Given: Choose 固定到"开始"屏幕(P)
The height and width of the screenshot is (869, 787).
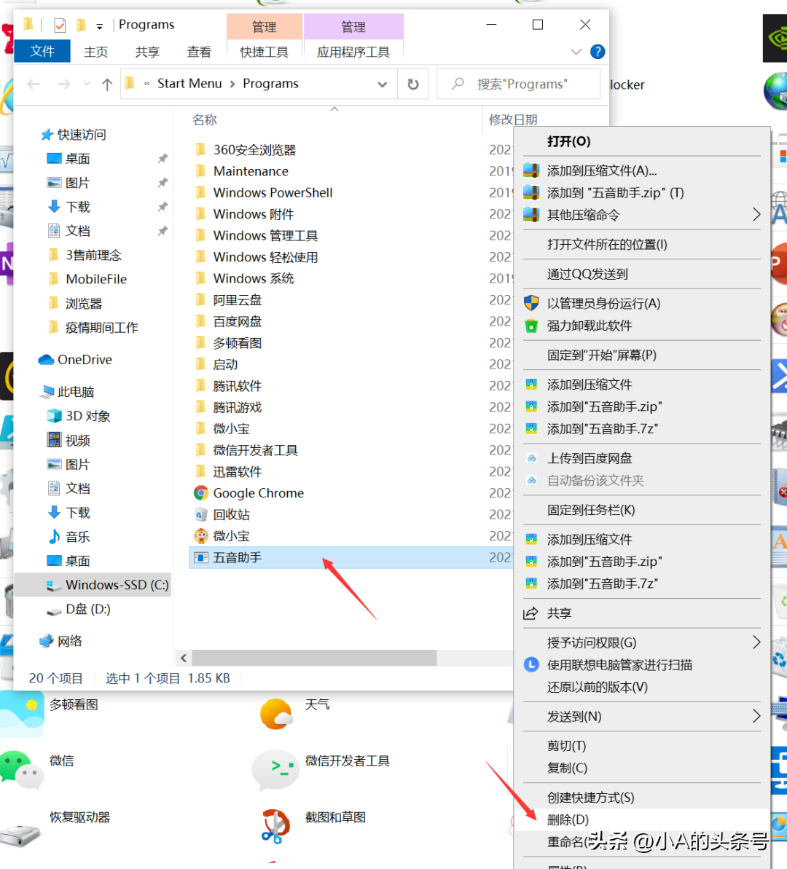Looking at the screenshot, I should click(642, 355).
